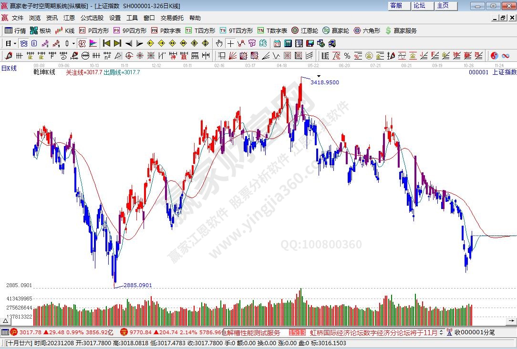Image resolution: width=517 pixels, height=349 pixels.
Task: Toggle the 行情 quotes view
Action: [15, 30]
